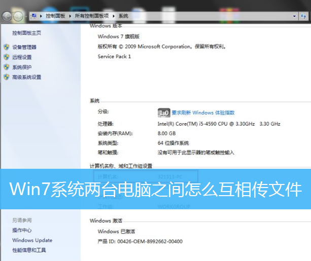Click the Service Pack 1 text

click(114, 56)
